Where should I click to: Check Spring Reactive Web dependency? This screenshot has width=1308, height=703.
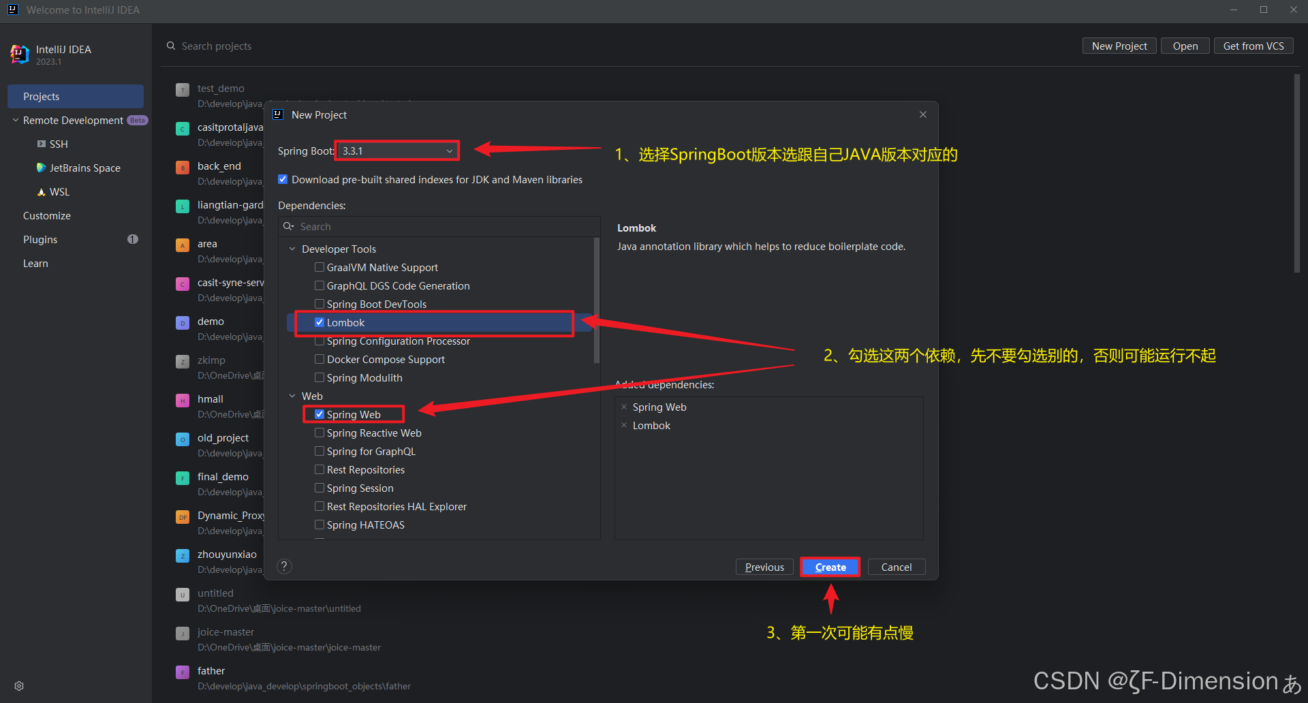[320, 433]
